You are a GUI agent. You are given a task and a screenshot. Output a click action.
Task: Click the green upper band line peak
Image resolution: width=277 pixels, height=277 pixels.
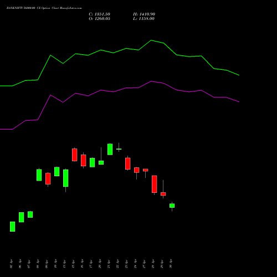click(x=151, y=40)
